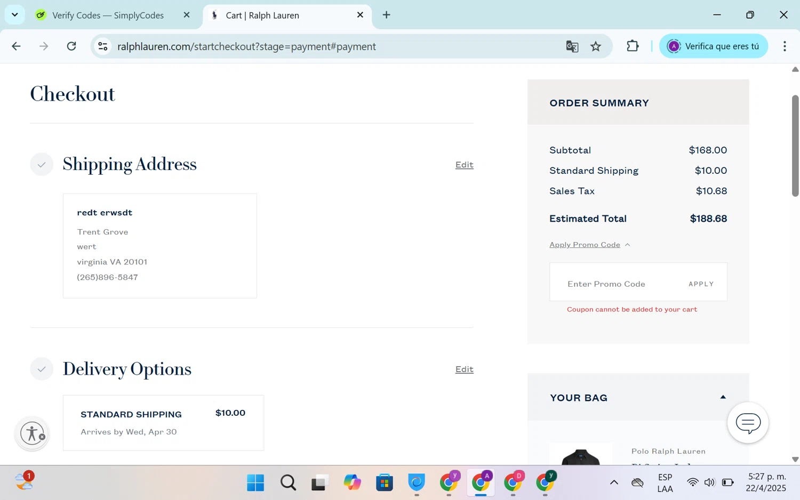Screen dimensions: 800x500
Task: Open OneDrive cloud tray icon
Action: [637, 482]
